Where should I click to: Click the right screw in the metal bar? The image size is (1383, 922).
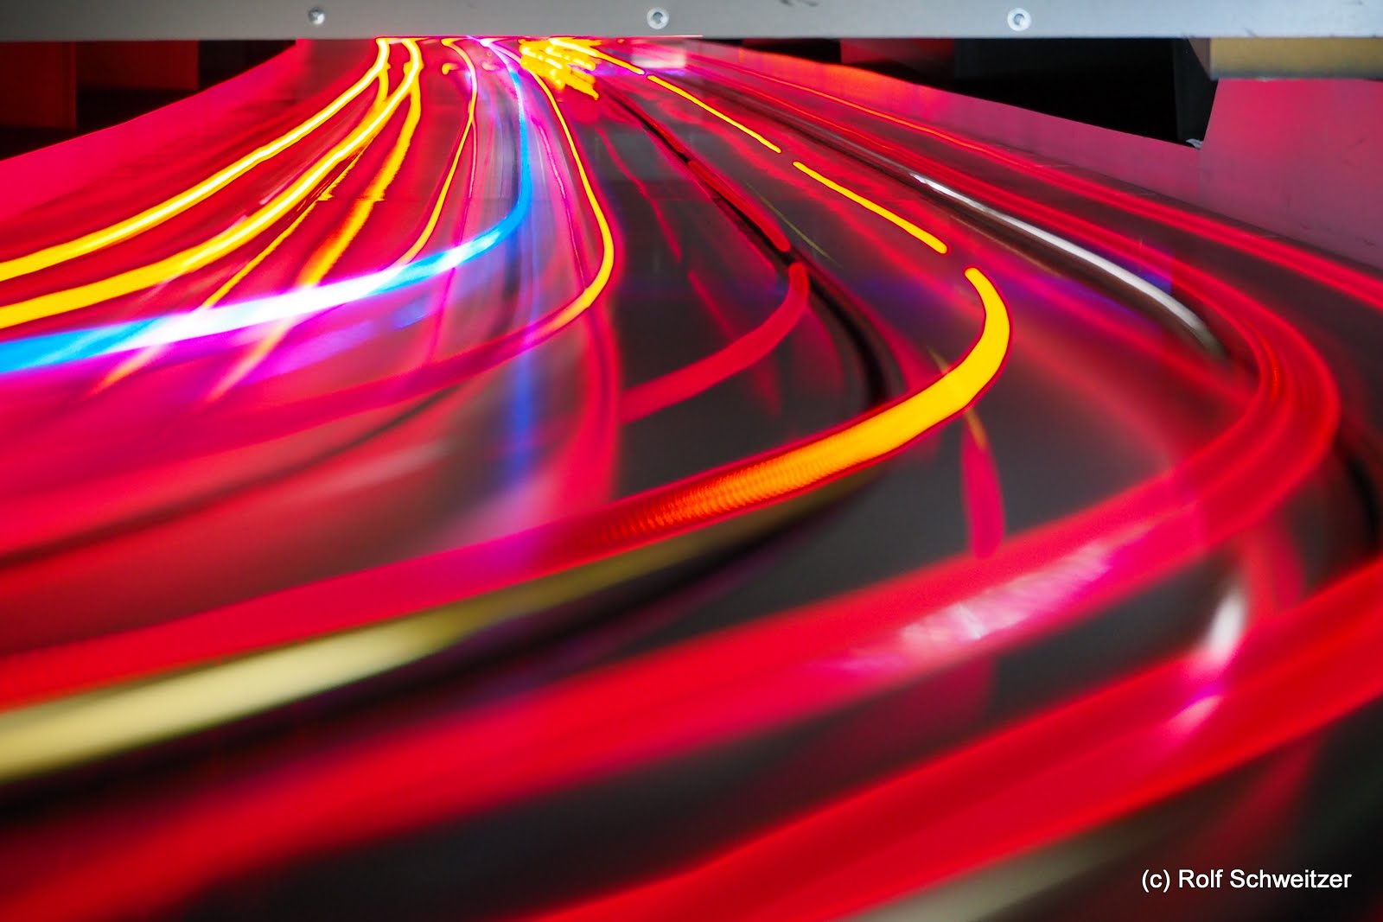[x=1020, y=17]
